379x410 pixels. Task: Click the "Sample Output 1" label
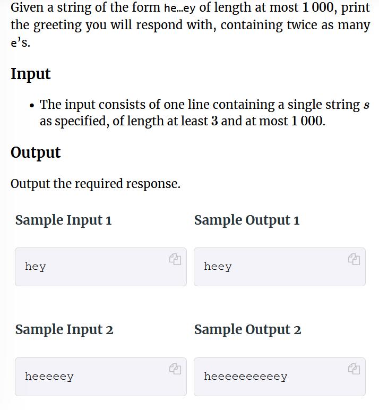click(x=247, y=220)
